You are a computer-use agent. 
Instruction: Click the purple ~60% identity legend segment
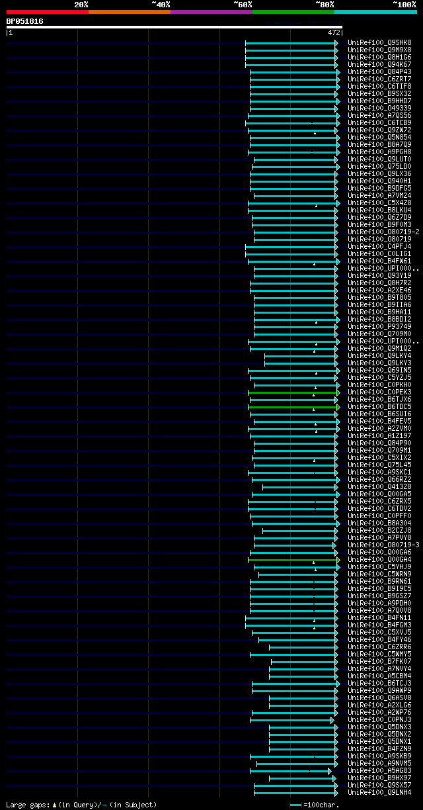click(211, 12)
